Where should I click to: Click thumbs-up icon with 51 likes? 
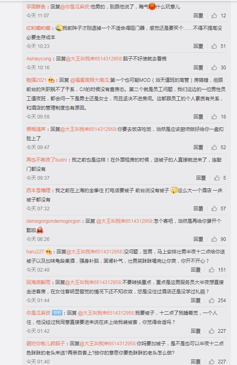214,46
